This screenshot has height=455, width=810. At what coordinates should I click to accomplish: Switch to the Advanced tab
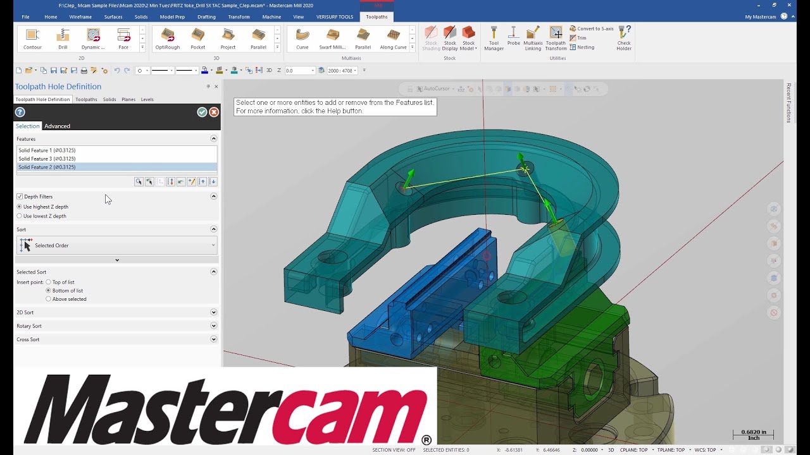pos(57,126)
